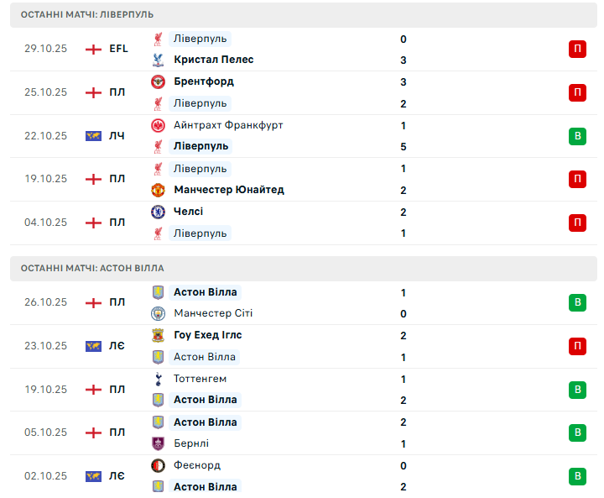This screenshot has height=498, width=604.
Task: Click the flag icon beside ЛЧ
Action: [93, 135]
